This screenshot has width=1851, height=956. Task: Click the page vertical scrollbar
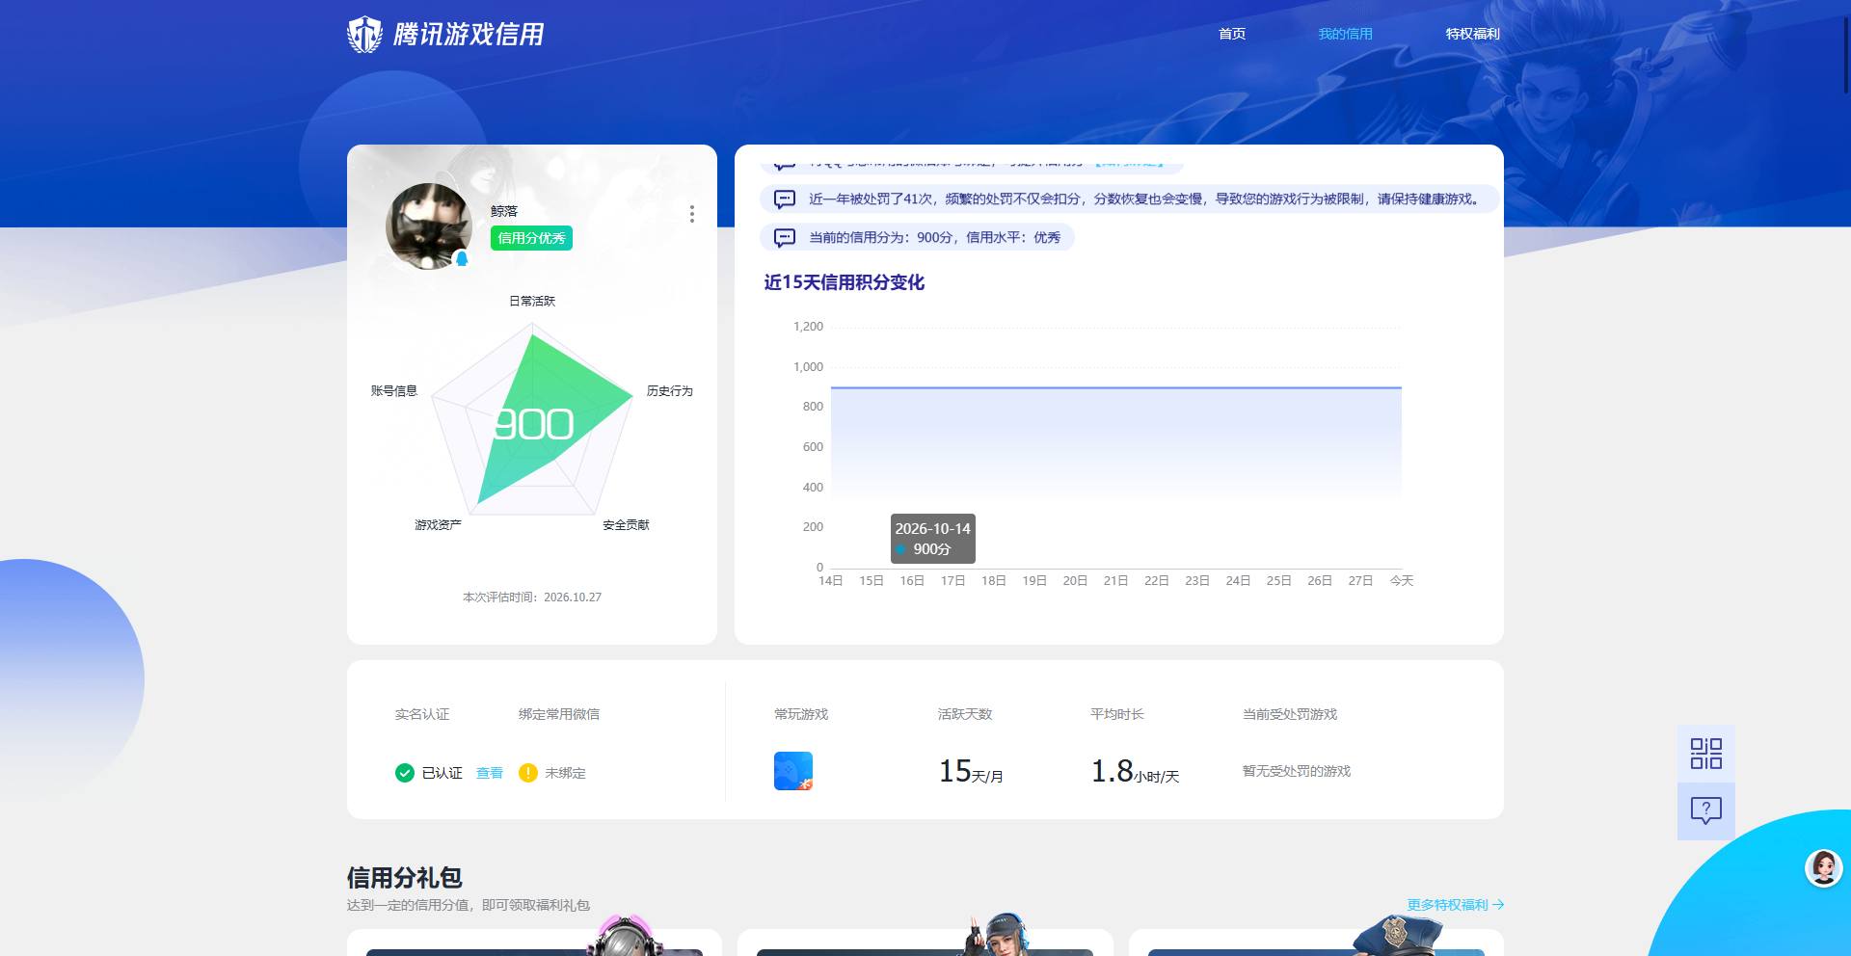coord(1846,53)
